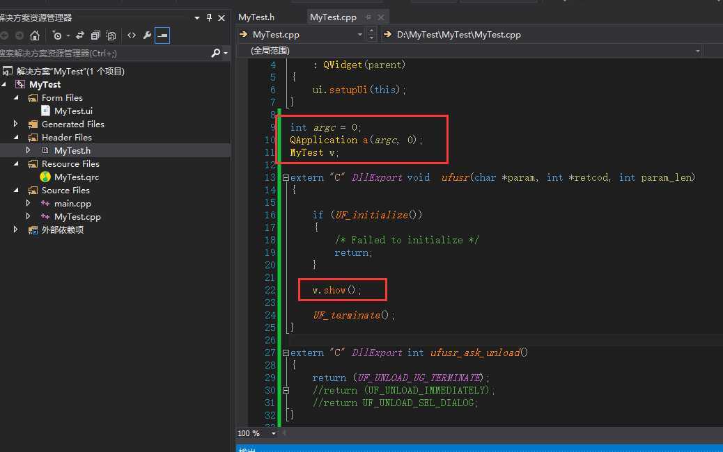Open Solution Explorer window position dropdown arrow
The width and height of the screenshot is (723, 452).
(x=197, y=17)
